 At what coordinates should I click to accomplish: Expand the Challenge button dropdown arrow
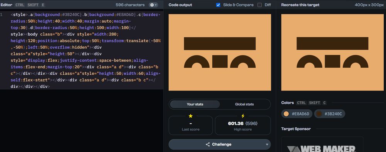(267, 145)
